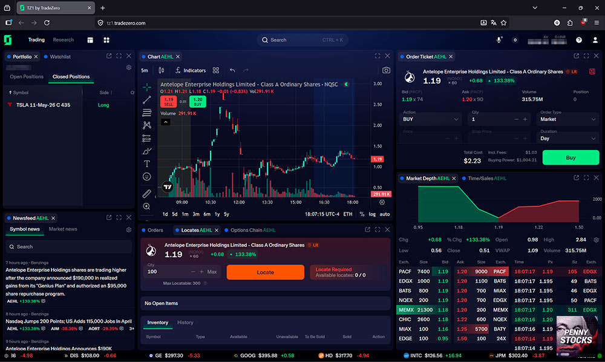Select the text annotation tool

pyautogui.click(x=146, y=163)
